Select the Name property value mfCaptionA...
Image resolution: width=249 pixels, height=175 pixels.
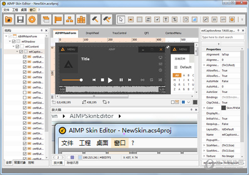pos(230,135)
